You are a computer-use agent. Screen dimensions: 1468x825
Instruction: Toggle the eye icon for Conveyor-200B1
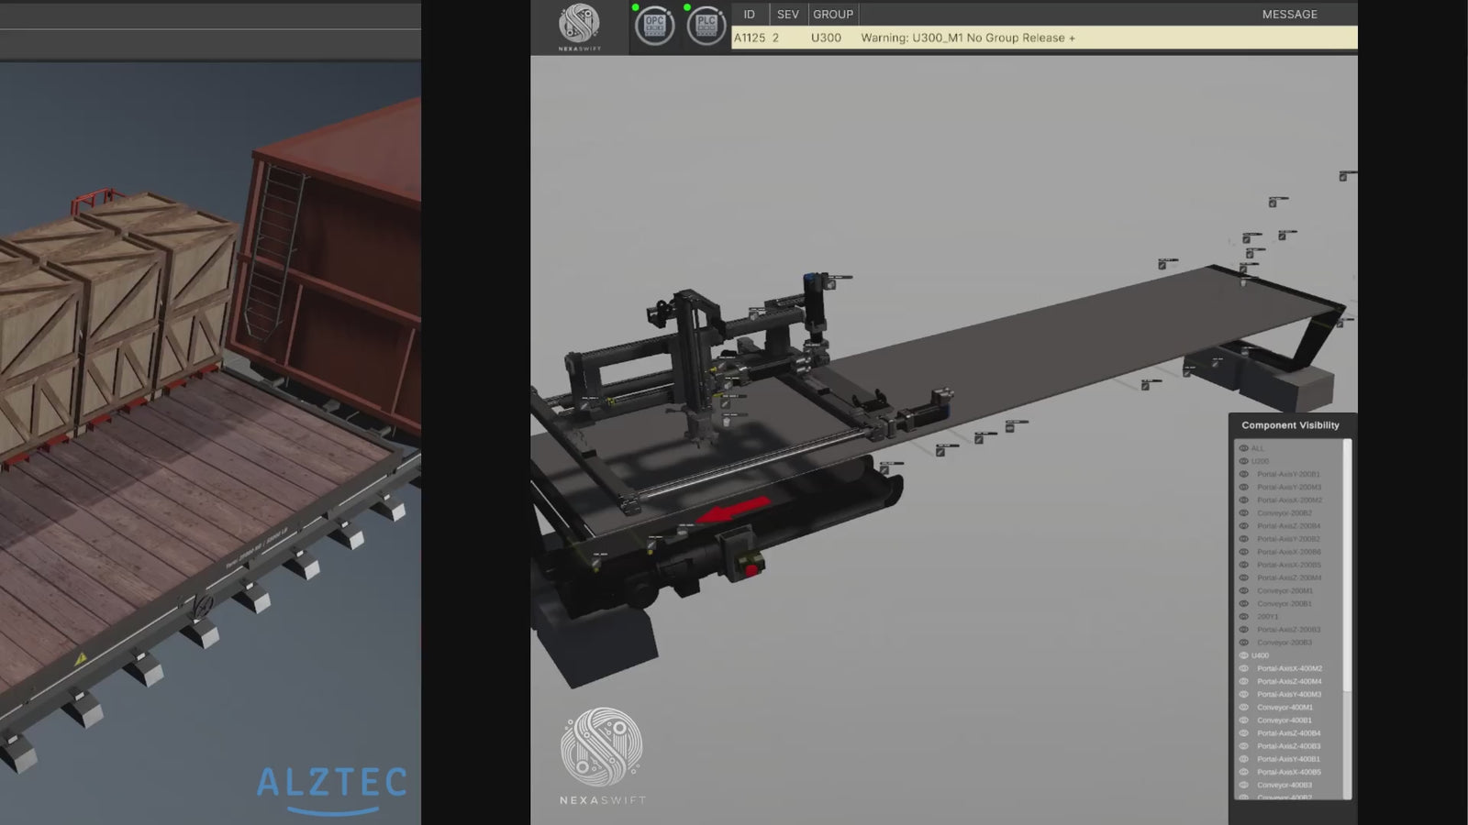[1244, 603]
